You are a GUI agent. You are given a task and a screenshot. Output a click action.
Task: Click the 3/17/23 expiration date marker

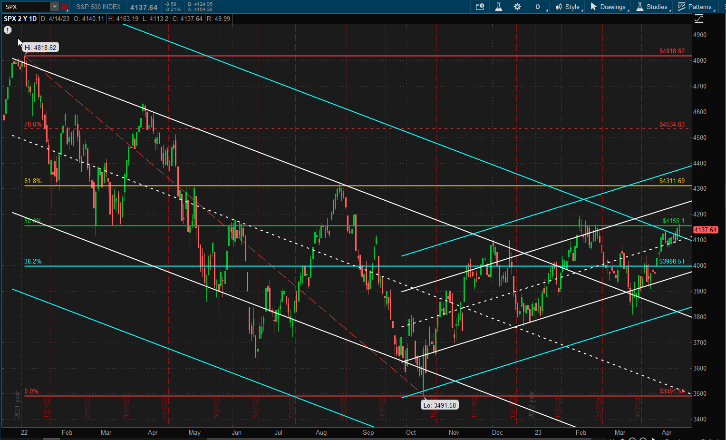pyautogui.click(x=638, y=408)
